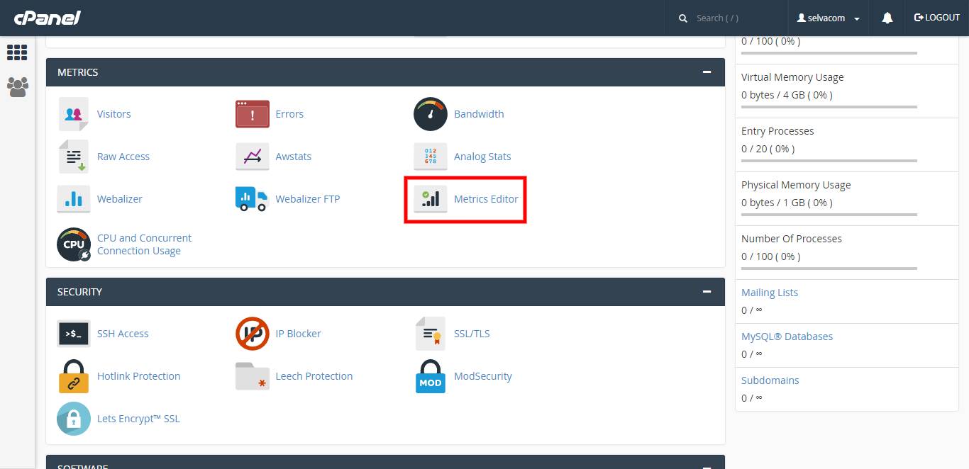Screen dimensions: 969x469
Task: Open the Hotlink Protection link
Action: (138, 376)
